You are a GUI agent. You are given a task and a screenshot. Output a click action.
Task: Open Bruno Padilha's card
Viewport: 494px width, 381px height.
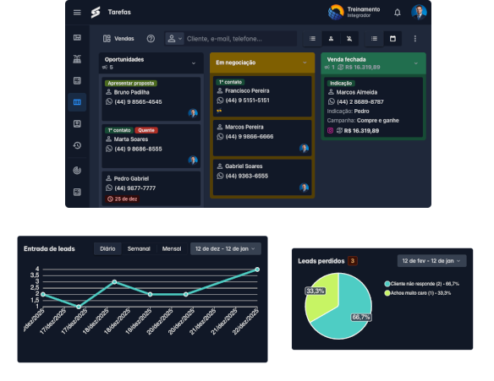[151, 99]
